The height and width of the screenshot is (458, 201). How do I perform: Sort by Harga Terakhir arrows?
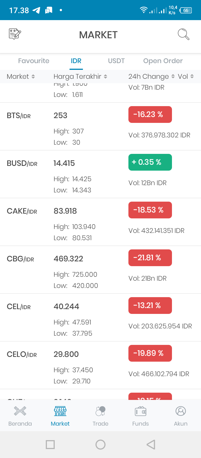pyautogui.click(x=106, y=77)
